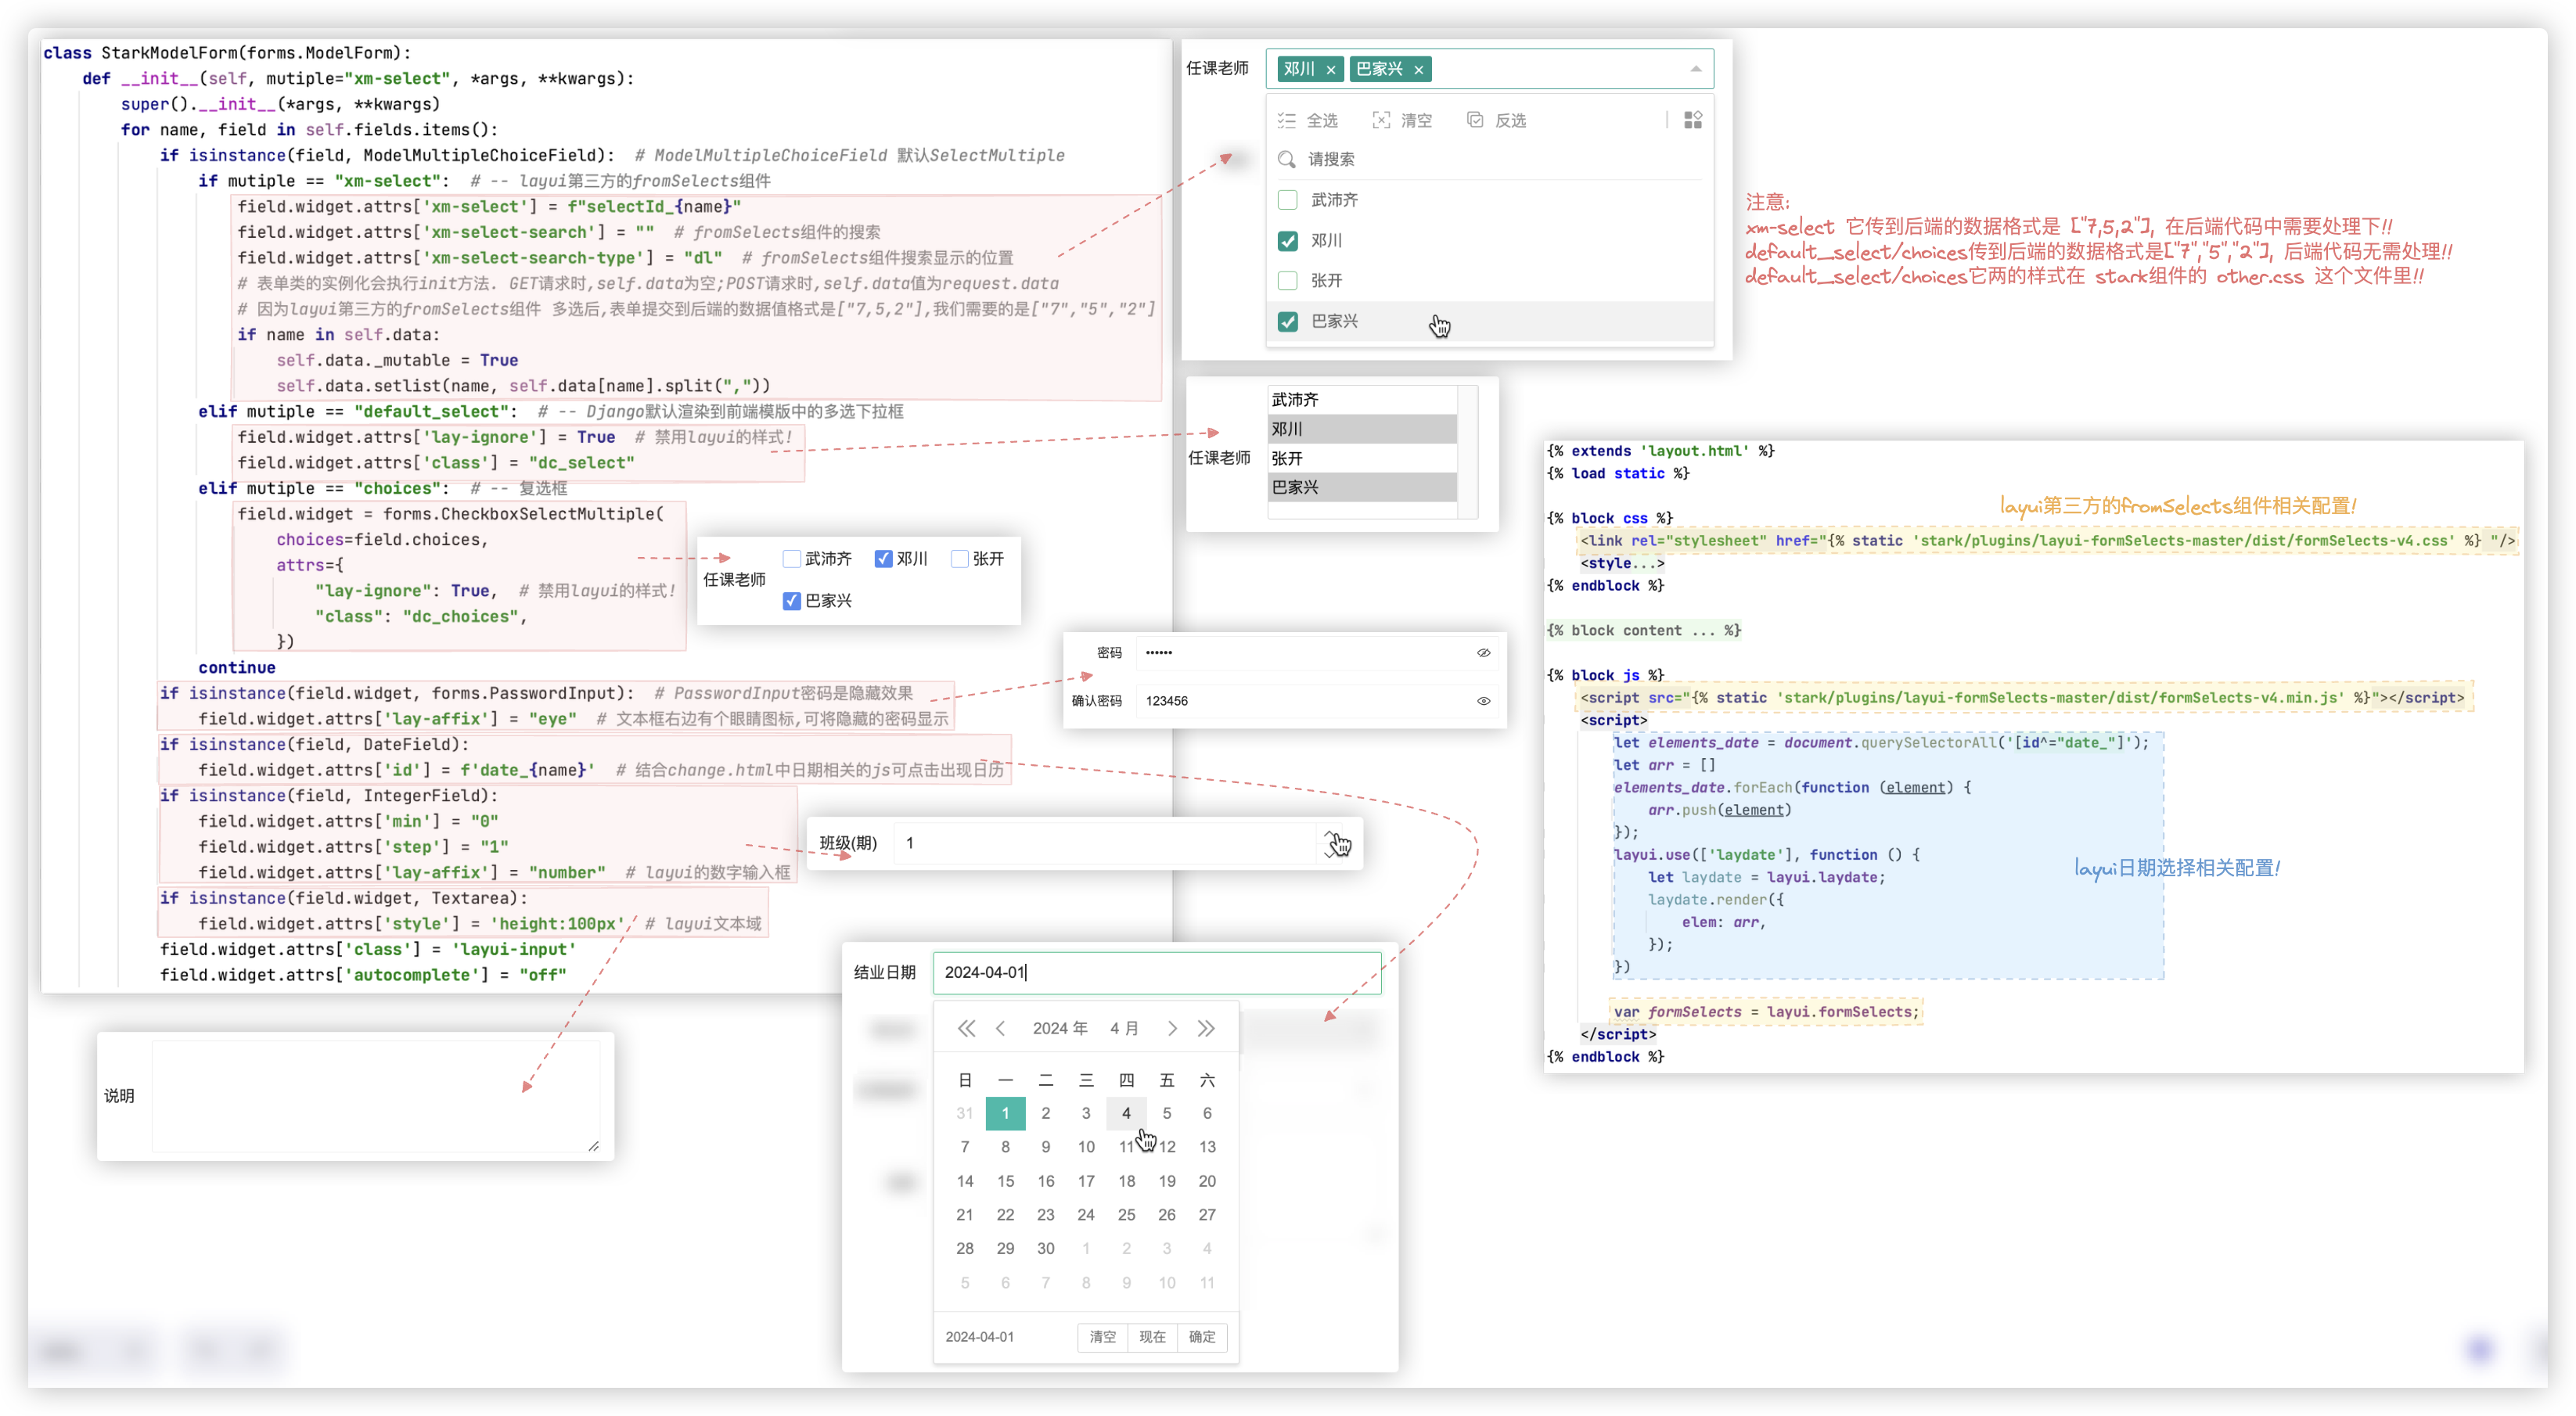Open the 4 月 month selector

[x=1124, y=1029]
